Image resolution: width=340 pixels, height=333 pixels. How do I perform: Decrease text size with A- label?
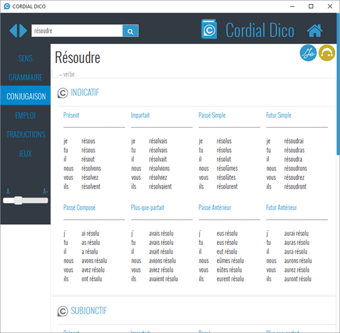coord(8,191)
